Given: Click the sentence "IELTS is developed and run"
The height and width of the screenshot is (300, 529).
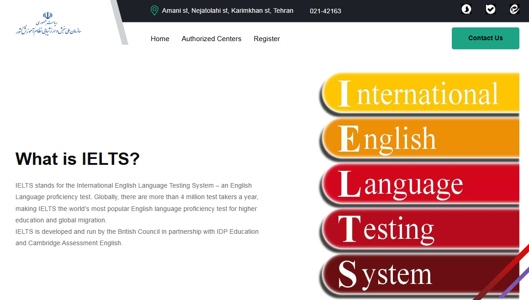Looking at the screenshot, I should [137, 237].
